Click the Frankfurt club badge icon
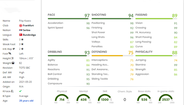Image resolution: width=184 pixels, height=105 pixels. click(21, 25)
